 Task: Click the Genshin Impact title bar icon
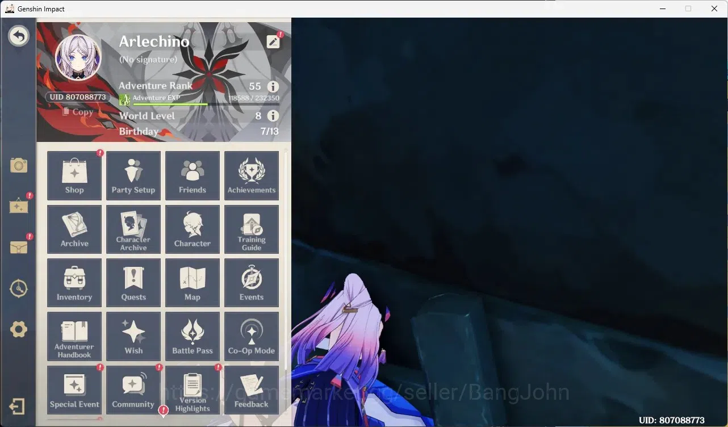pos(10,9)
